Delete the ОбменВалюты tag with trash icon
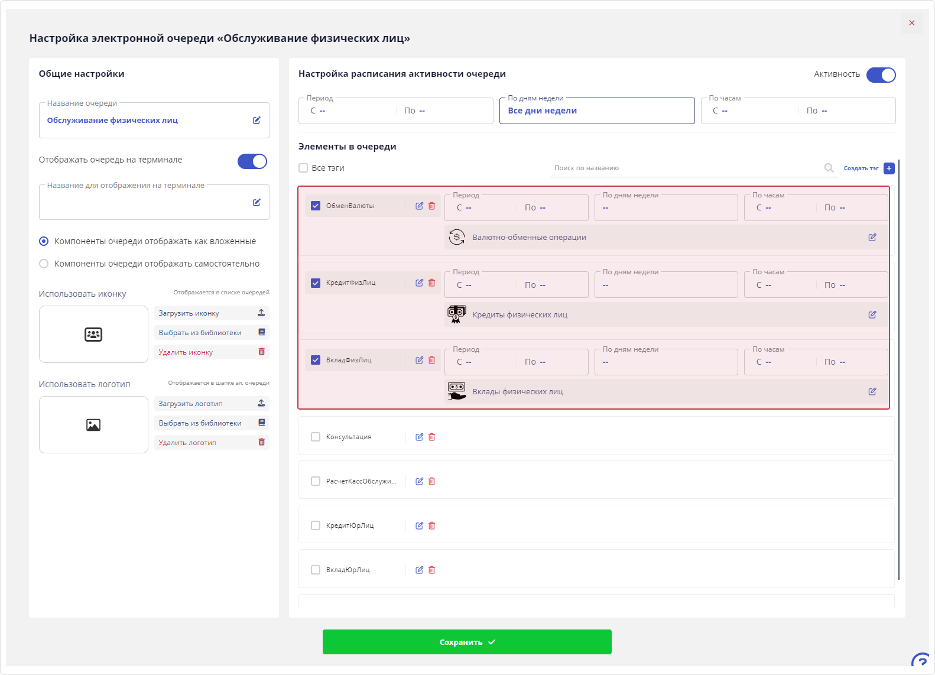The height and width of the screenshot is (675, 935). 432,206
